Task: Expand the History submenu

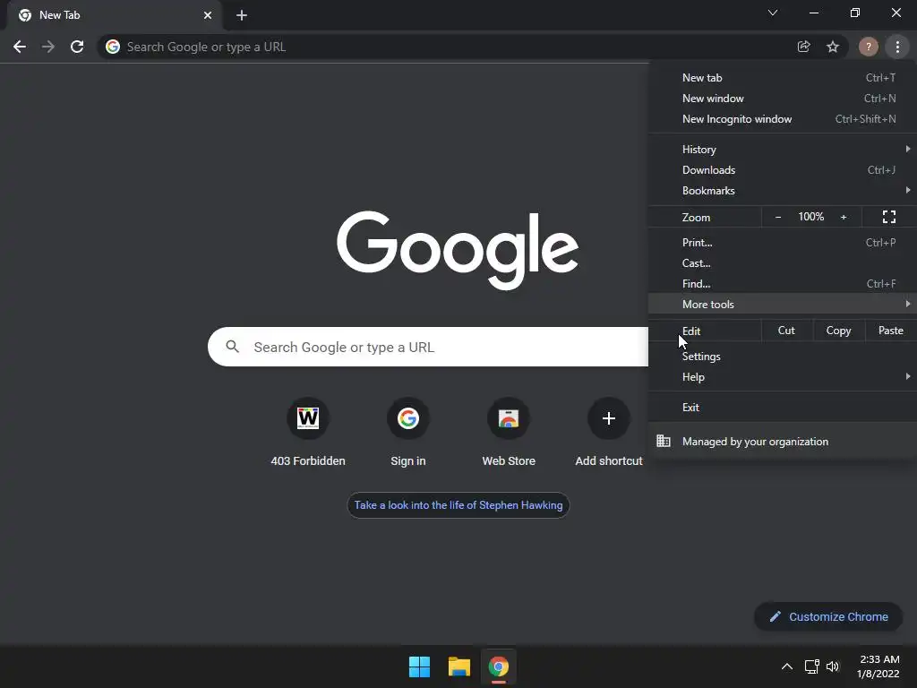Action: pos(783,150)
